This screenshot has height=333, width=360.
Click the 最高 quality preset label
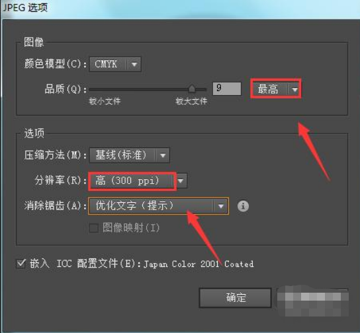click(268, 89)
